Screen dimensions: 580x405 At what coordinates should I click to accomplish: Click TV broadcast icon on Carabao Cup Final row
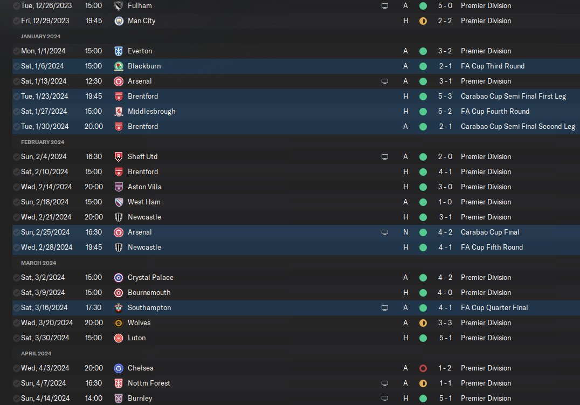(x=385, y=232)
